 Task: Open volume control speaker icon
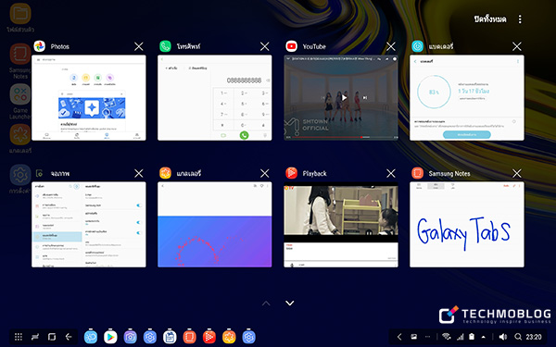tap(503, 337)
